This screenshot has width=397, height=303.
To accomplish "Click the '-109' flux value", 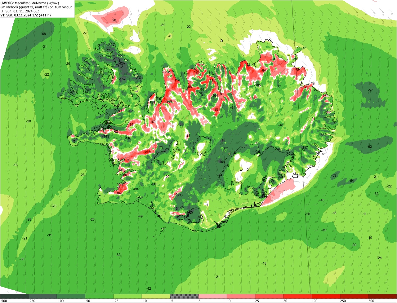I will pos(279,149).
